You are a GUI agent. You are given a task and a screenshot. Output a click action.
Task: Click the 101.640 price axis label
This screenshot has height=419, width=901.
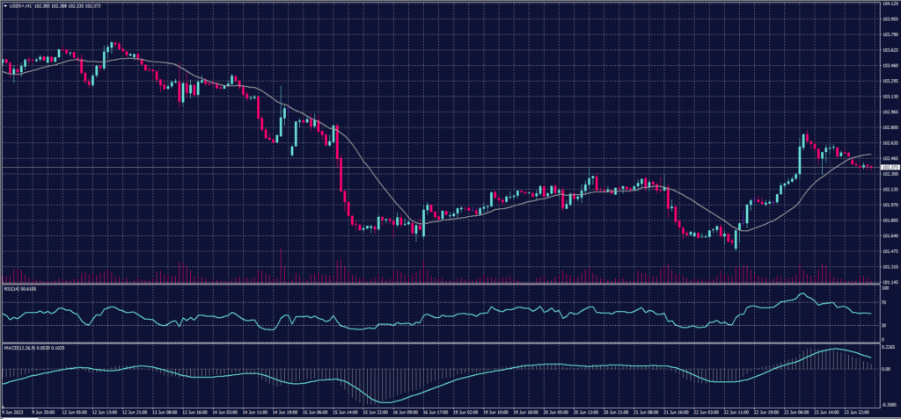click(890, 235)
